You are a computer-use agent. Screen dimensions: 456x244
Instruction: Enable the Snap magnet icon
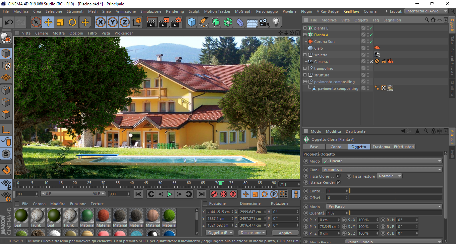point(6,169)
